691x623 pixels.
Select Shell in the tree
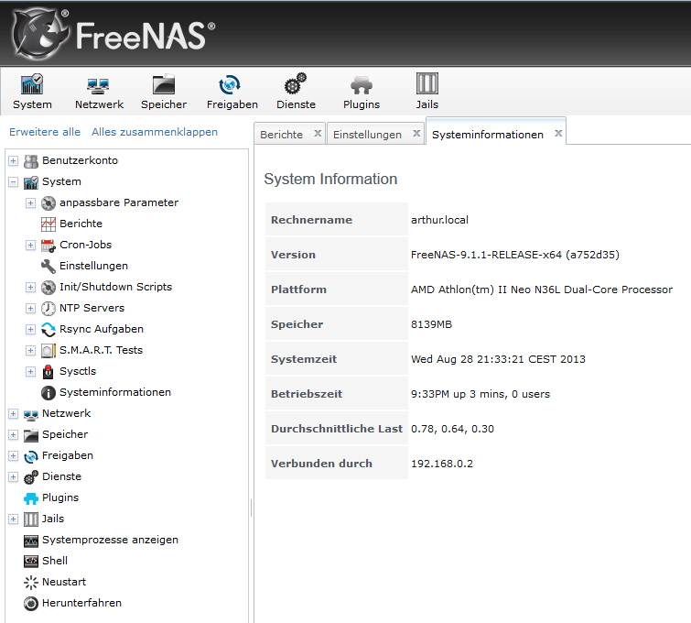tap(55, 561)
